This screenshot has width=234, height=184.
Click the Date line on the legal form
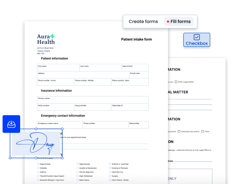tap(193, 161)
